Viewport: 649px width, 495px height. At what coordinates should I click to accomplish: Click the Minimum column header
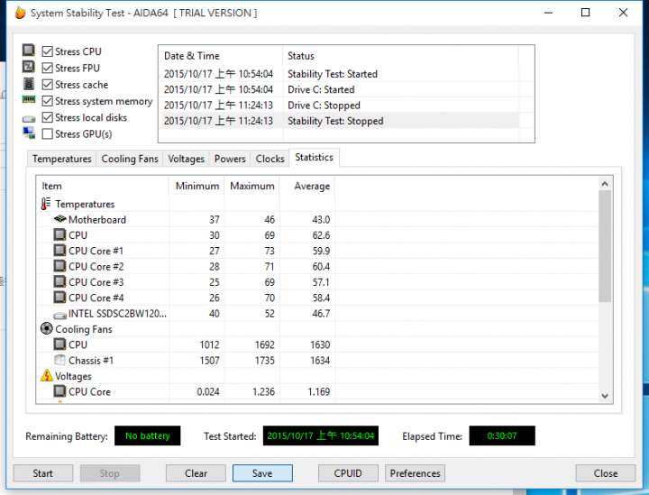197,186
